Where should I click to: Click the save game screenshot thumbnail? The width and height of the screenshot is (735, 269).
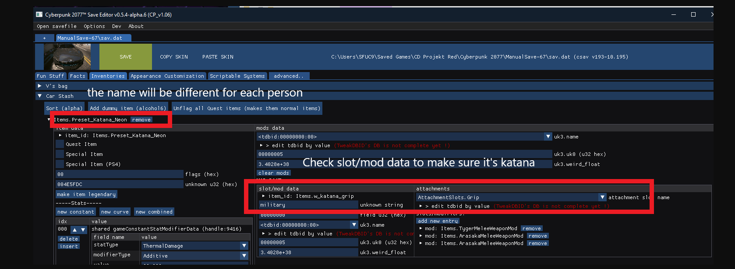pyautogui.click(x=67, y=57)
